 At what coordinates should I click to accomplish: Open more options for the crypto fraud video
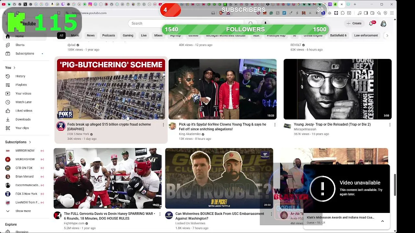(x=163, y=125)
